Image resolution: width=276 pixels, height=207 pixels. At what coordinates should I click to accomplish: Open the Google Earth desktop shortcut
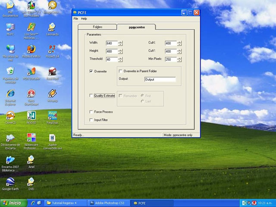pos(10,182)
